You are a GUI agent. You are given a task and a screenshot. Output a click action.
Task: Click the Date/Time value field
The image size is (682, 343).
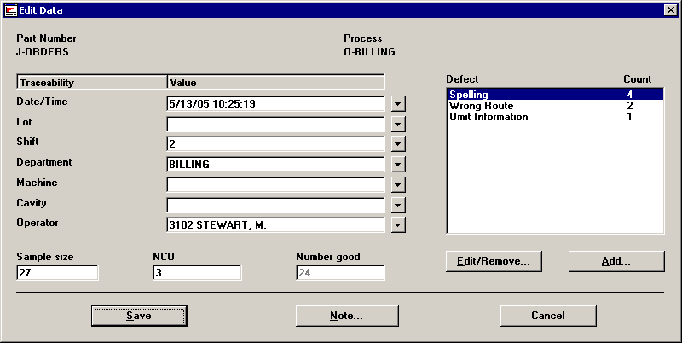tap(275, 104)
